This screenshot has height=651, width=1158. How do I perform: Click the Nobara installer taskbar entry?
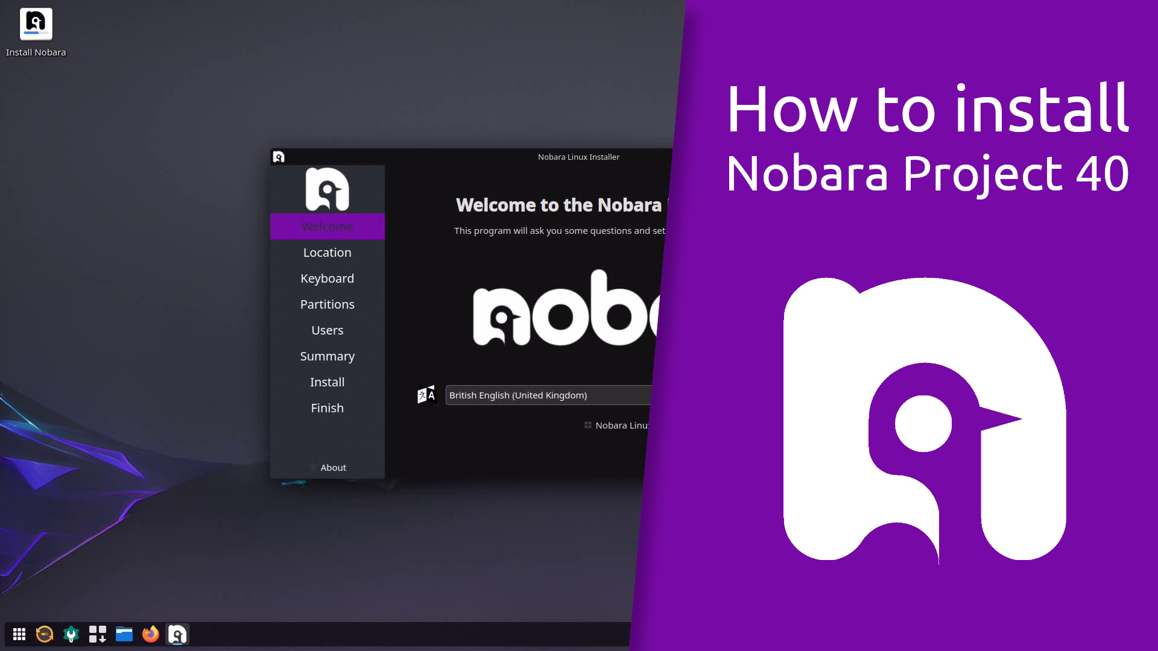(177, 634)
